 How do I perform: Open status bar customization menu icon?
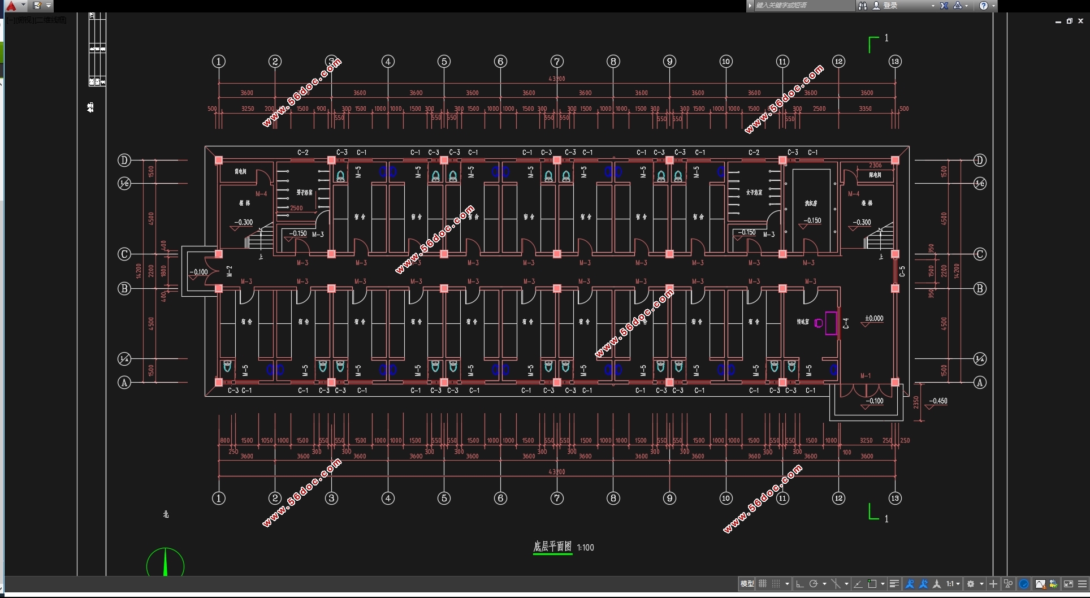(1082, 584)
